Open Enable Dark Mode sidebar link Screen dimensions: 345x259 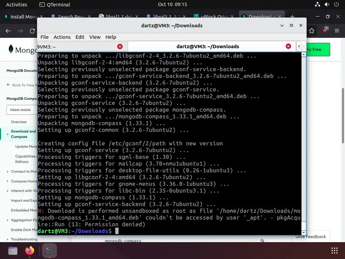click(x=24, y=230)
